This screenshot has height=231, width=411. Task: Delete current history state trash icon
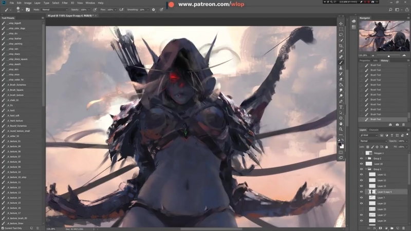click(403, 125)
